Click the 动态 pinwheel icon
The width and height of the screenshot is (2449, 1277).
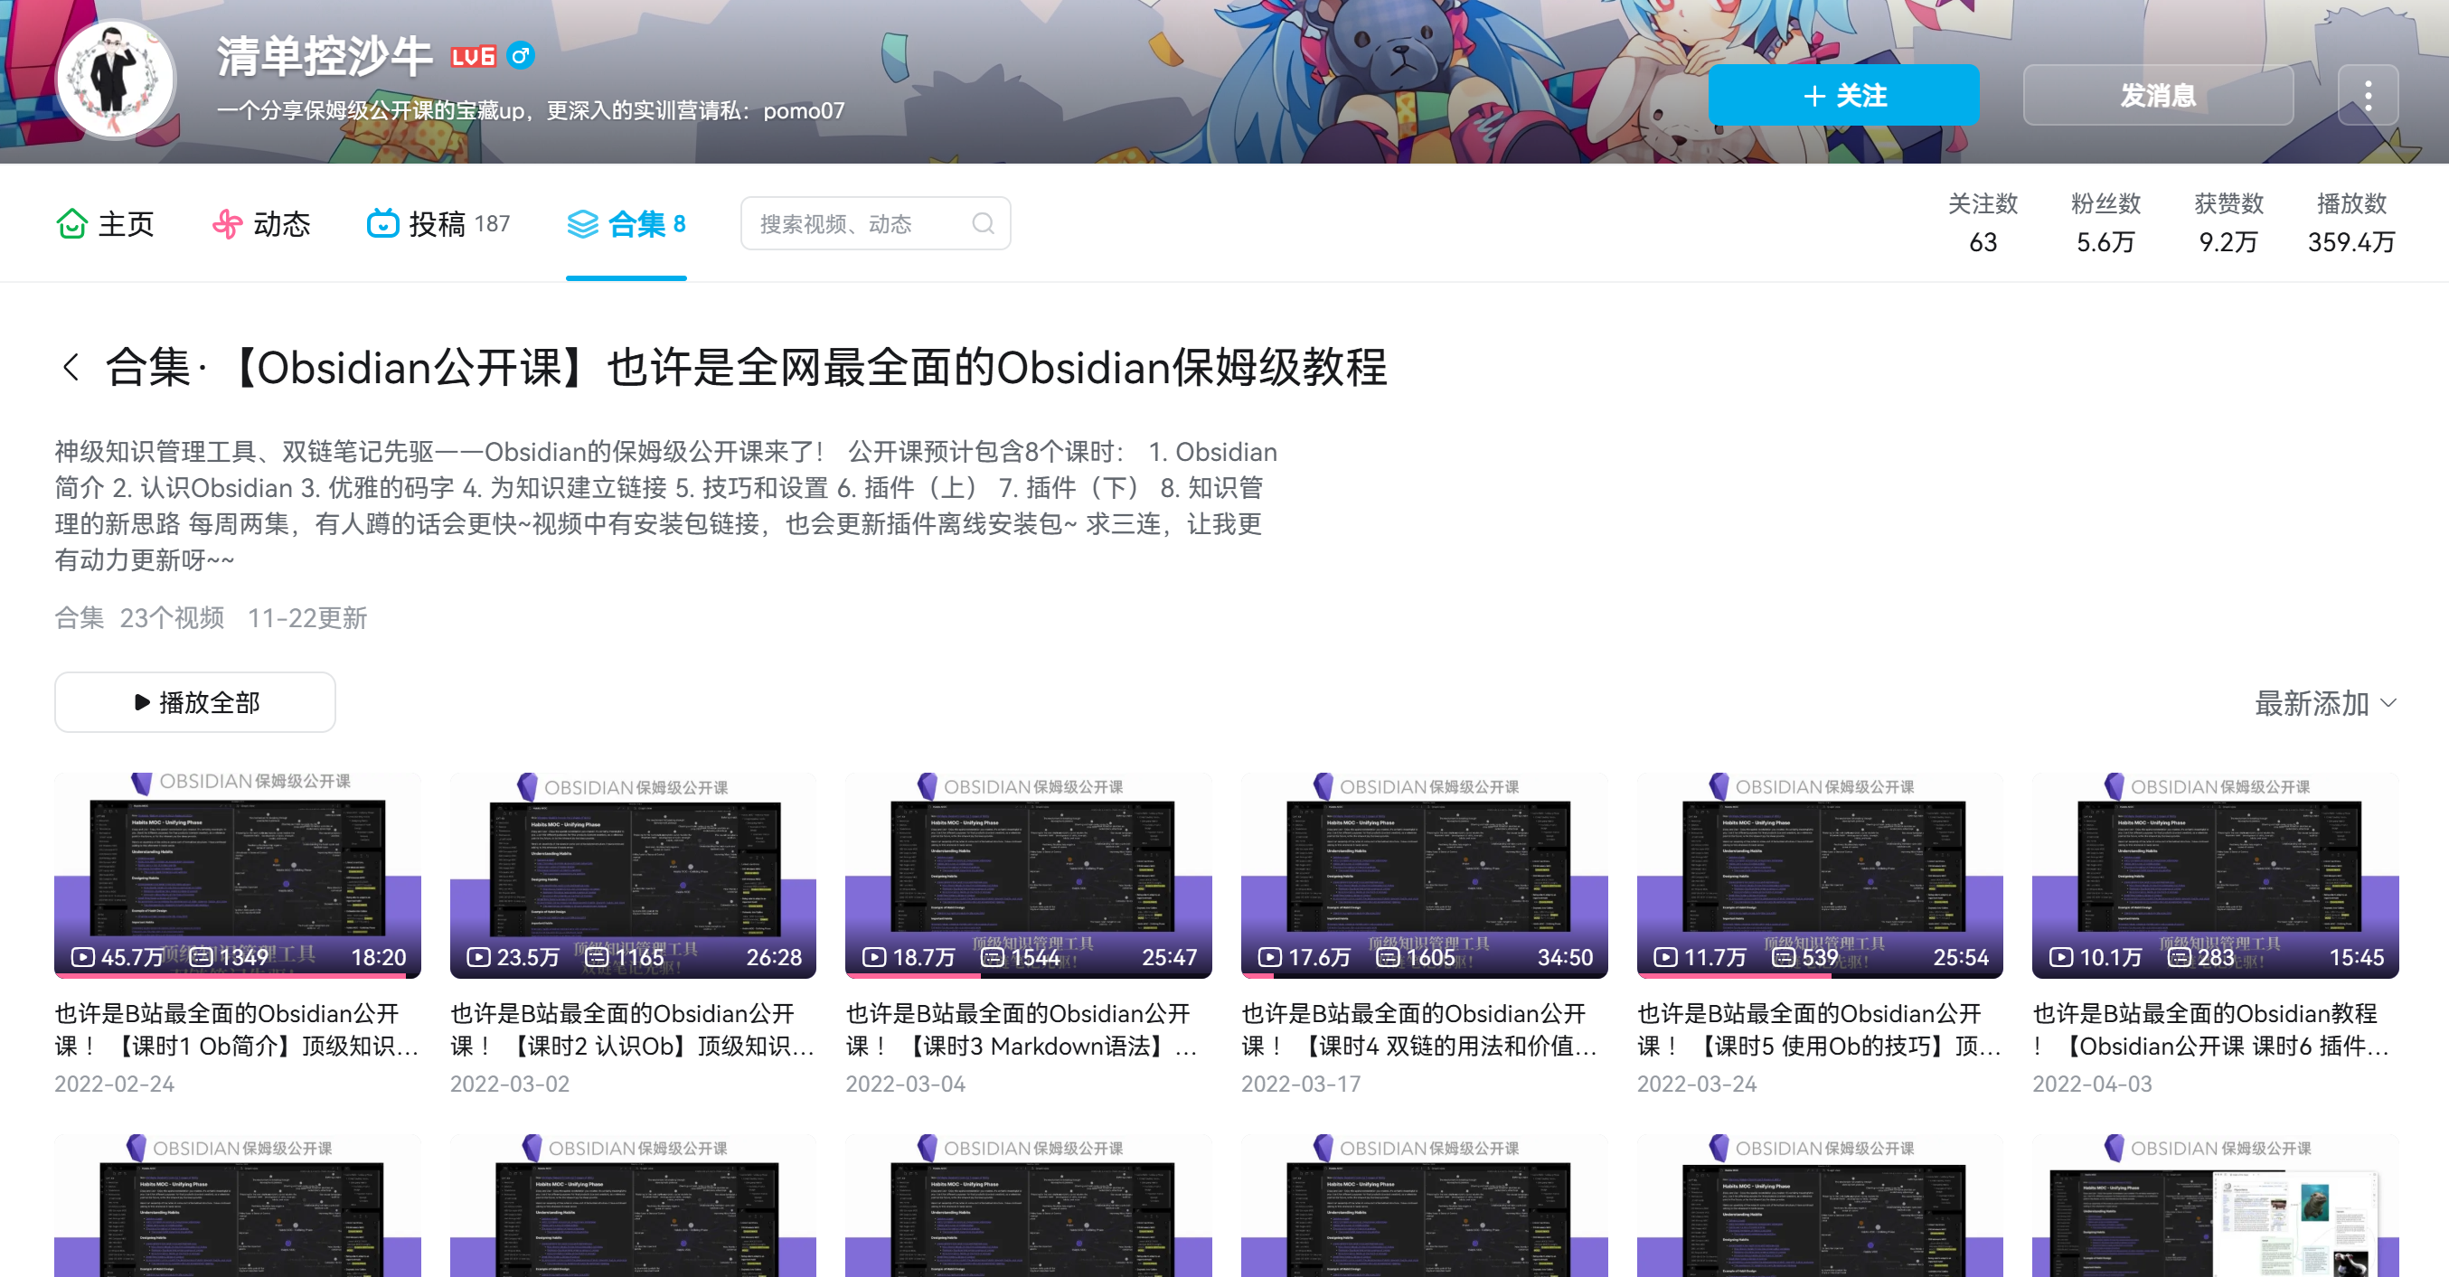pos(226,223)
